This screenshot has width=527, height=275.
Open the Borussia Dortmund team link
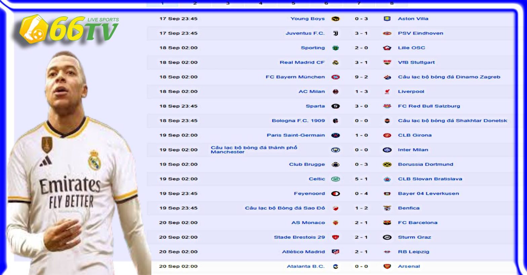pyautogui.click(x=425, y=164)
